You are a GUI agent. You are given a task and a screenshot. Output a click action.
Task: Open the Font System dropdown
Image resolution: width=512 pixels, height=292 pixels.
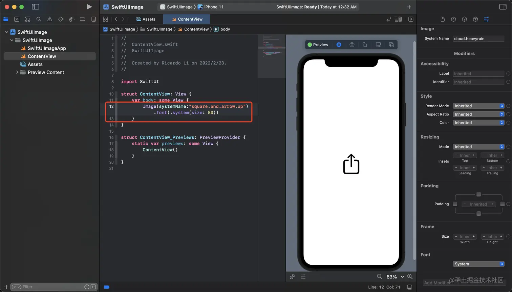pos(479,264)
